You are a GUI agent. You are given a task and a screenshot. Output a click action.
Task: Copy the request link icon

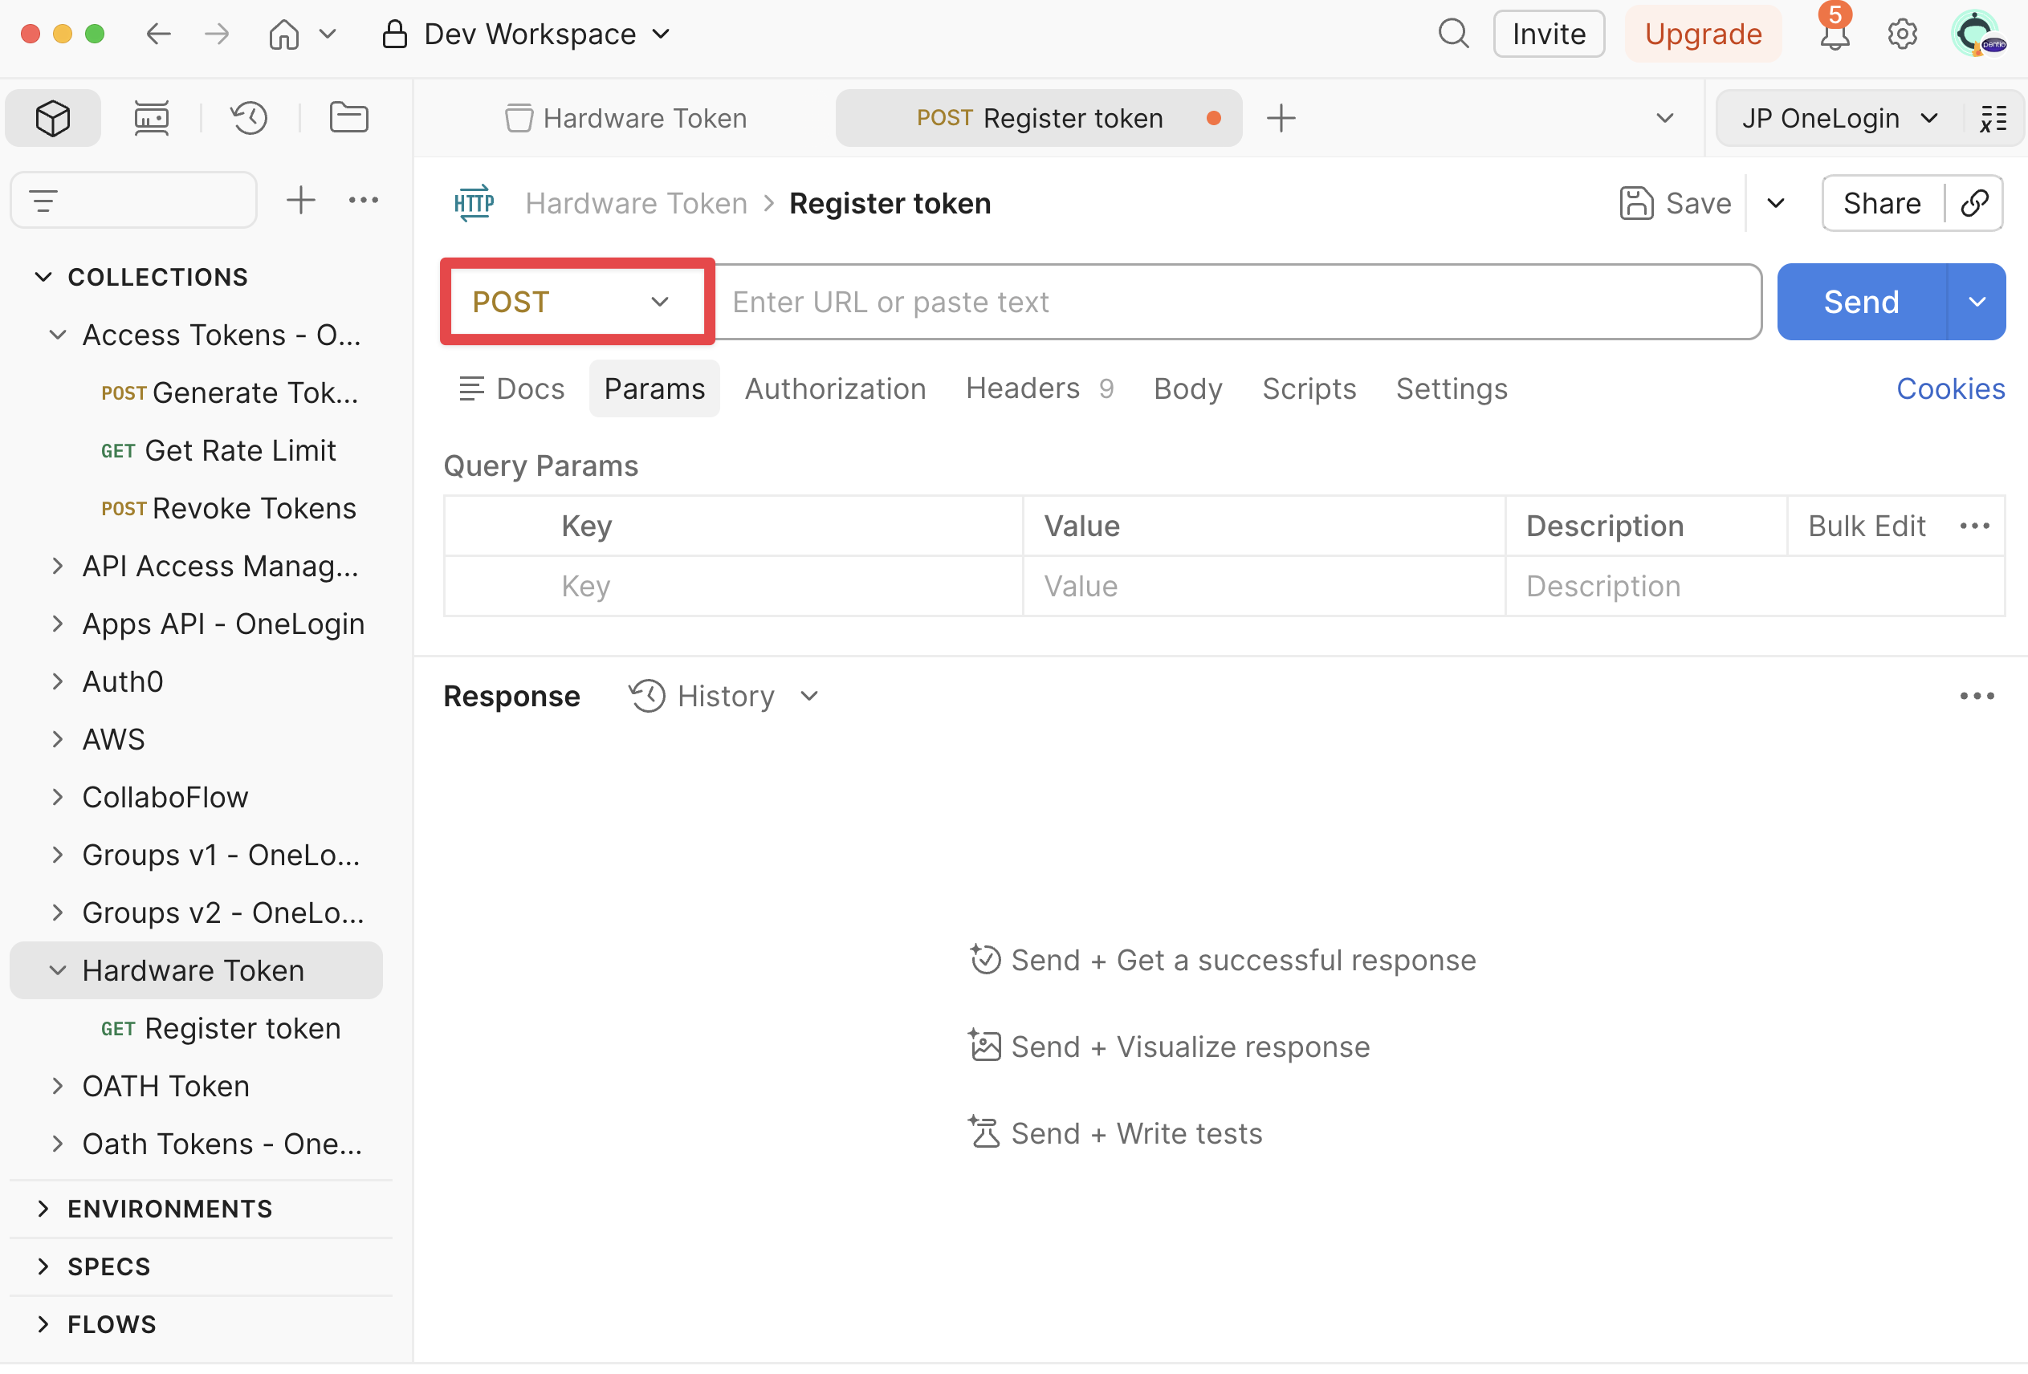pyautogui.click(x=1975, y=203)
